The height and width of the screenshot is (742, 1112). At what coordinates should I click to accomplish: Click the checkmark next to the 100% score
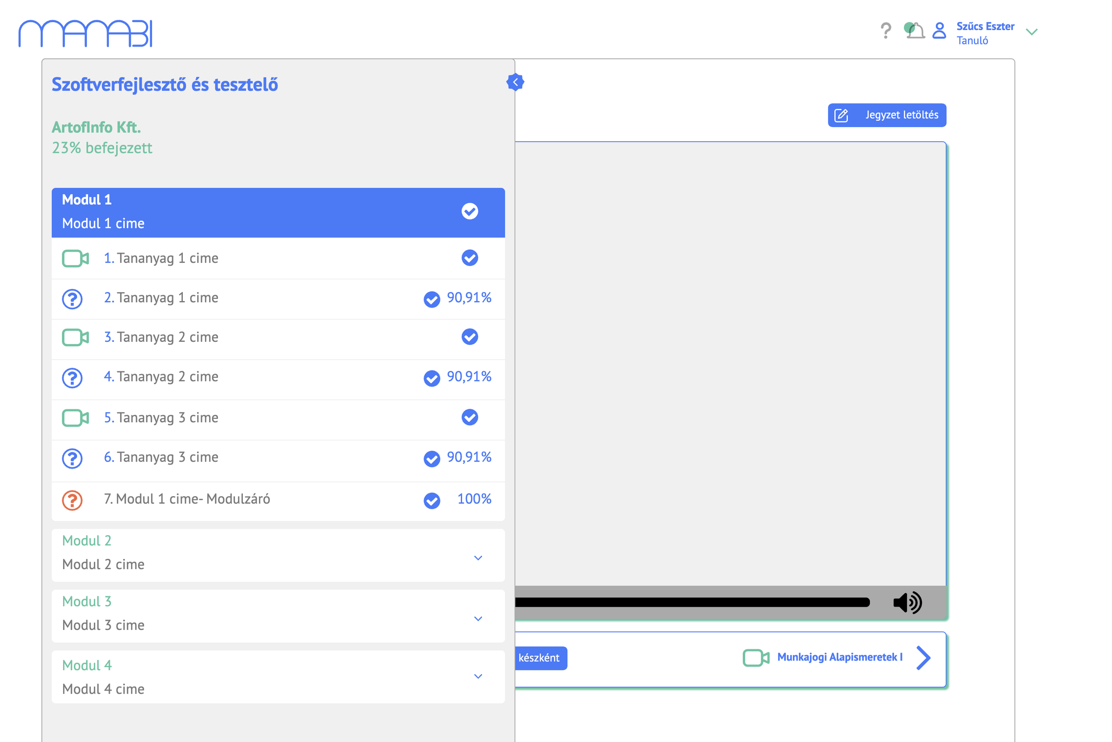[x=432, y=501]
